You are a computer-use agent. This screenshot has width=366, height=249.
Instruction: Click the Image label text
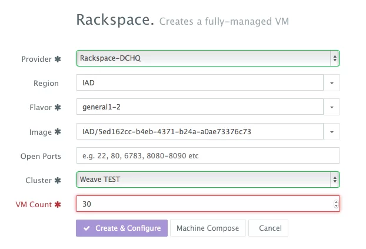tap(41, 132)
